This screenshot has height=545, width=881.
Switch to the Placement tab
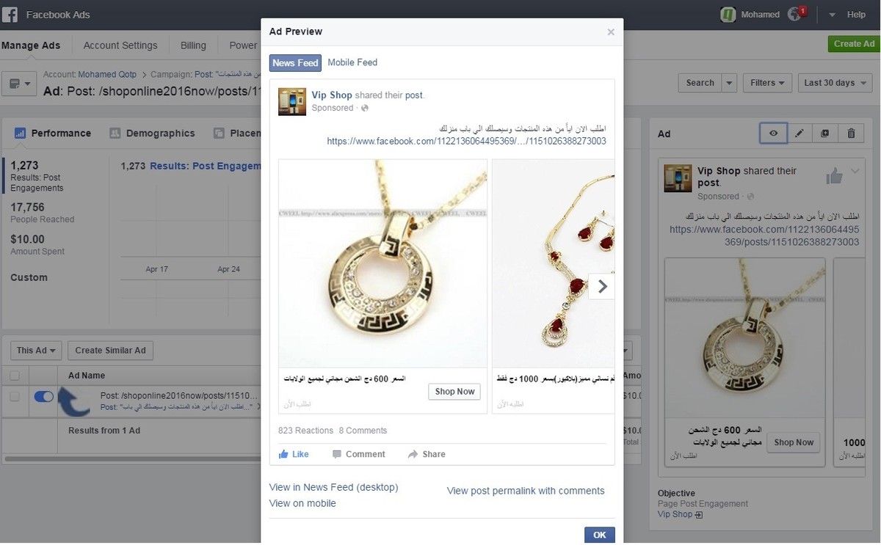point(237,133)
